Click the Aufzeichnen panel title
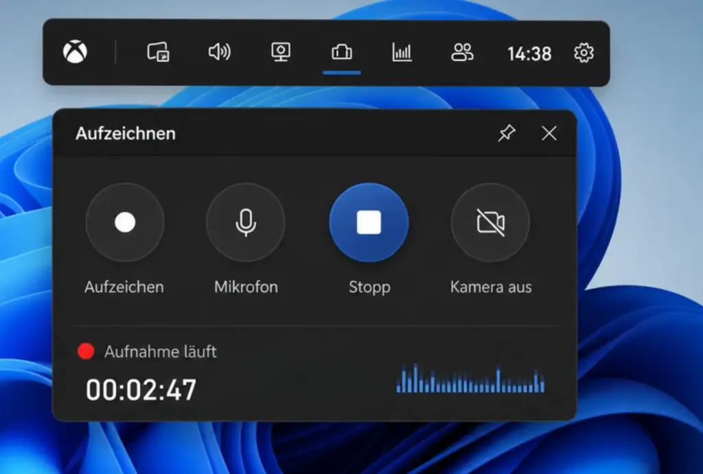Screen dimensions: 703x474 [126, 134]
